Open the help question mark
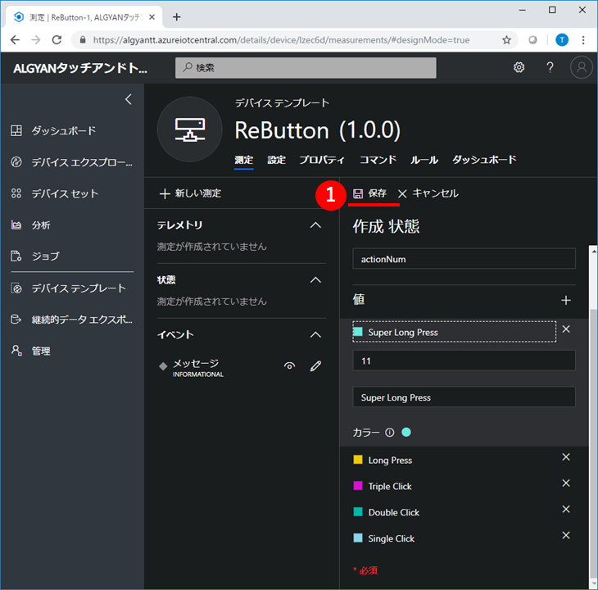The height and width of the screenshot is (590, 598). [550, 67]
